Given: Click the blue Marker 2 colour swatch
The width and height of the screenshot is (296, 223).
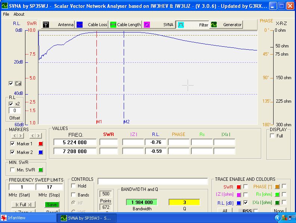Looking at the screenshot, I should click(41, 152).
